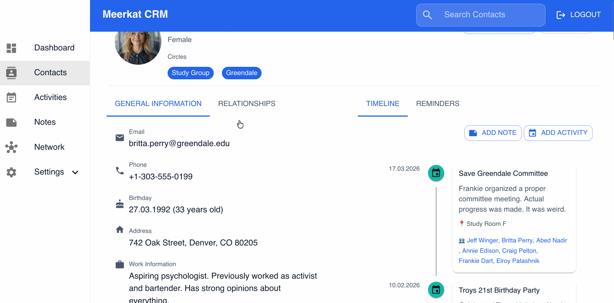The image size is (614, 303).
Task: Open Dashboard from the sidebar
Action: [45, 48]
